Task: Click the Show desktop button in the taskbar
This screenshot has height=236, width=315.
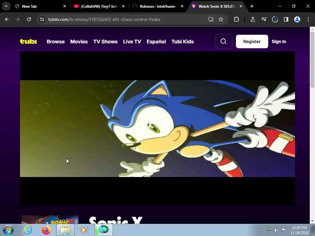Action: (x=313, y=230)
